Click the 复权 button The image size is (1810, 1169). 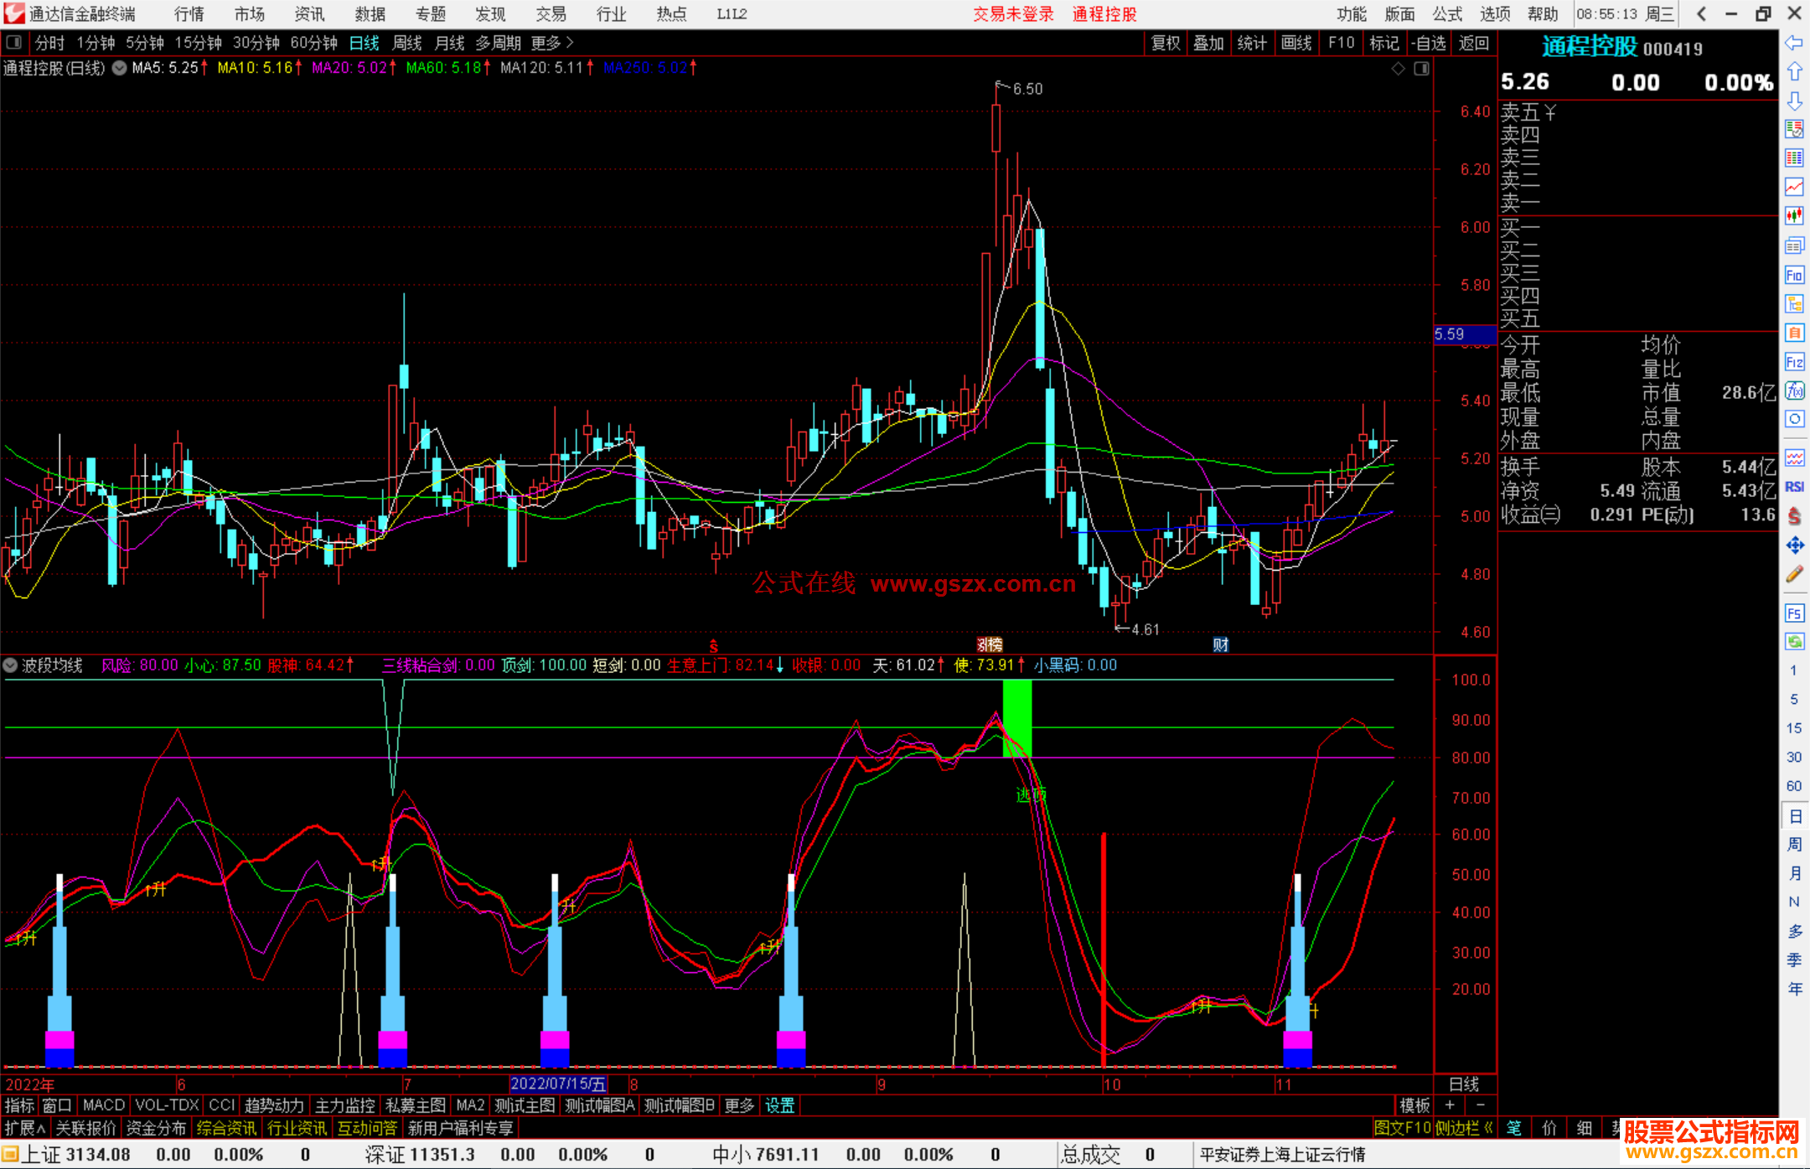pos(1165,43)
